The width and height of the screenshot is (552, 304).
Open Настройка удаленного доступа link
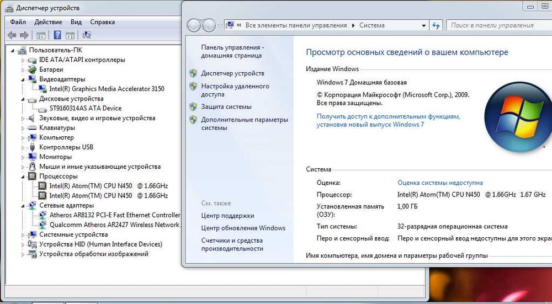[235, 90]
